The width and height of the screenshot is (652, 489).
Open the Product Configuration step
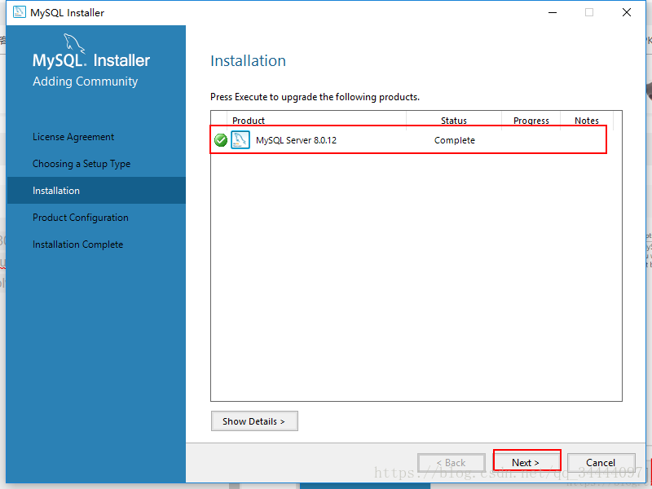pos(81,218)
